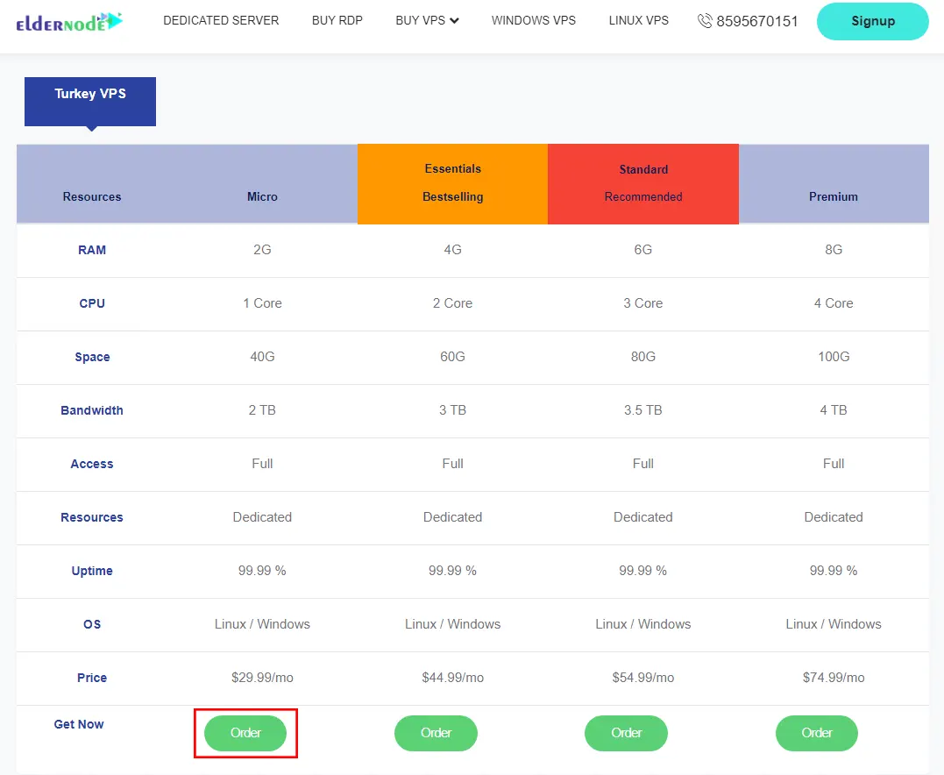This screenshot has height=775, width=944.
Task: Open the WINDOWS VPS menu link
Action: coord(533,20)
